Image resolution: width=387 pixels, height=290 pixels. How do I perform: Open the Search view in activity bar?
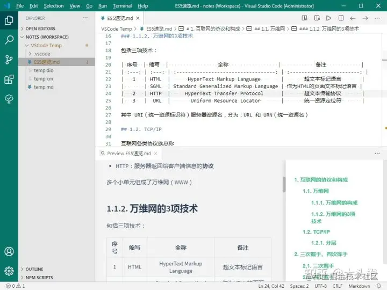point(9,40)
